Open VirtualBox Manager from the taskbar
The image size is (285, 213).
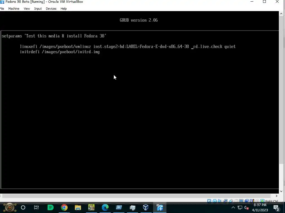146,207
